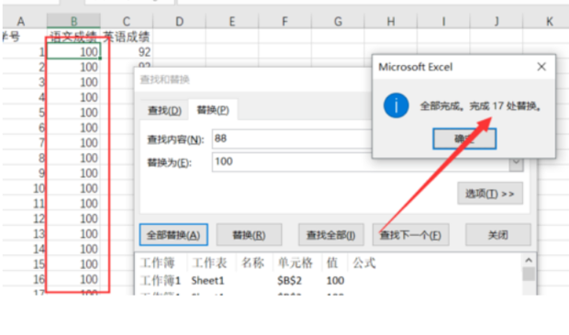
Task: Click the 查找下一个(F) button
Action: [x=410, y=235]
